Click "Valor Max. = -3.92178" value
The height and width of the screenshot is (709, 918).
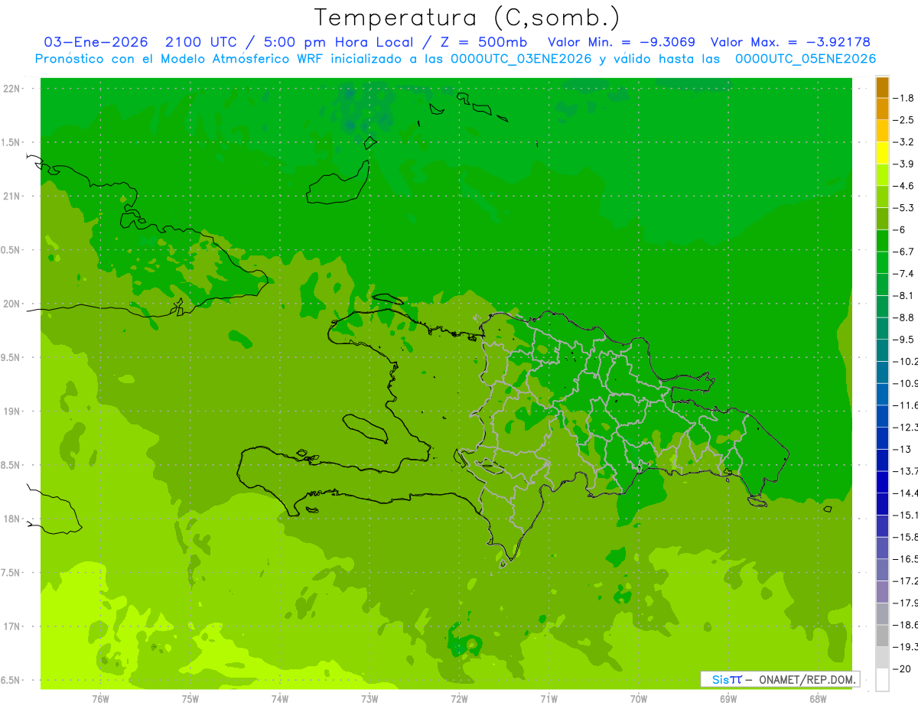[790, 42]
